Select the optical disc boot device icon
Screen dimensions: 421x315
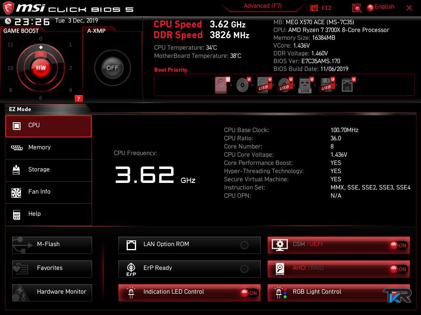pos(243,85)
